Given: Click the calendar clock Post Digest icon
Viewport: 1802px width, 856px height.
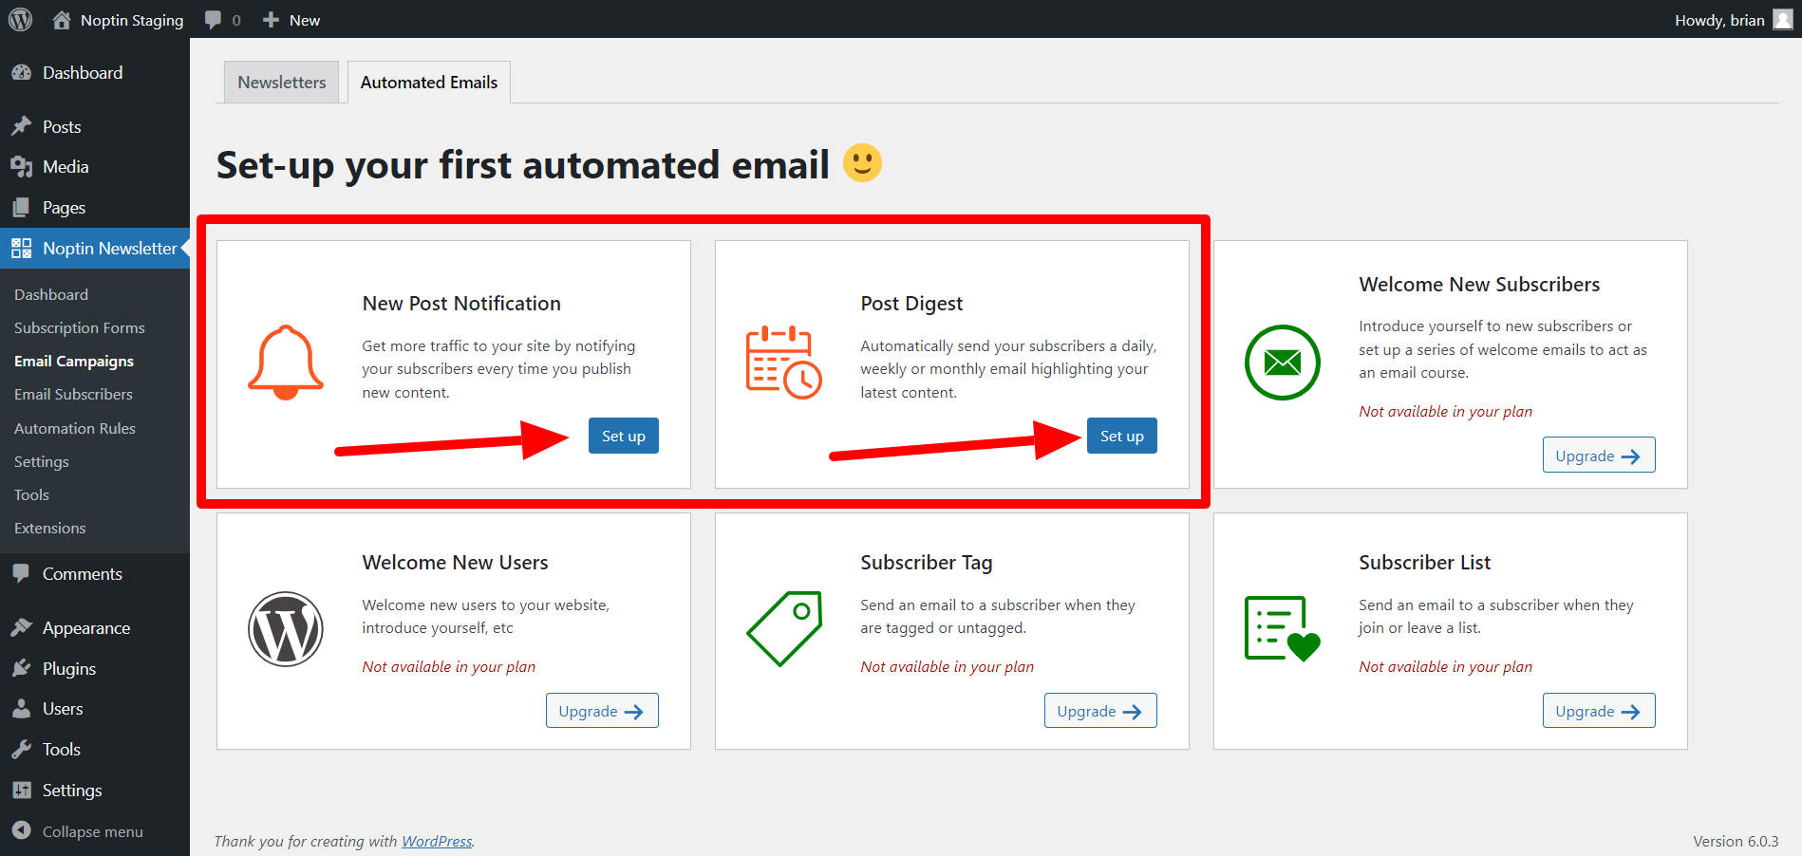Looking at the screenshot, I should (x=783, y=363).
